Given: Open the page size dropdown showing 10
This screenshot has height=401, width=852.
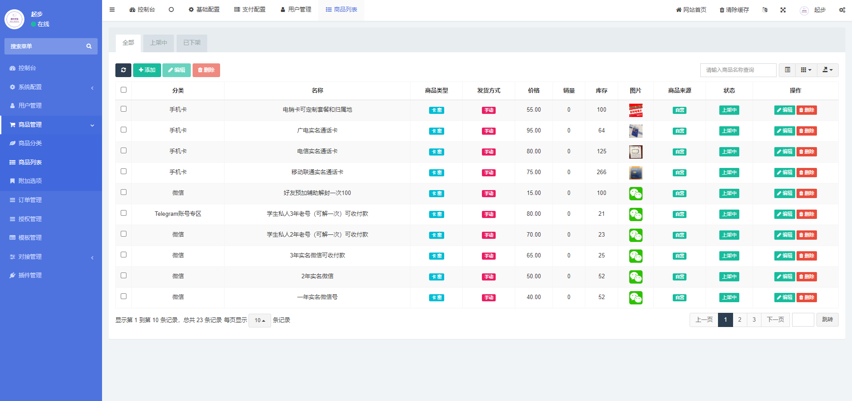Looking at the screenshot, I should (260, 320).
